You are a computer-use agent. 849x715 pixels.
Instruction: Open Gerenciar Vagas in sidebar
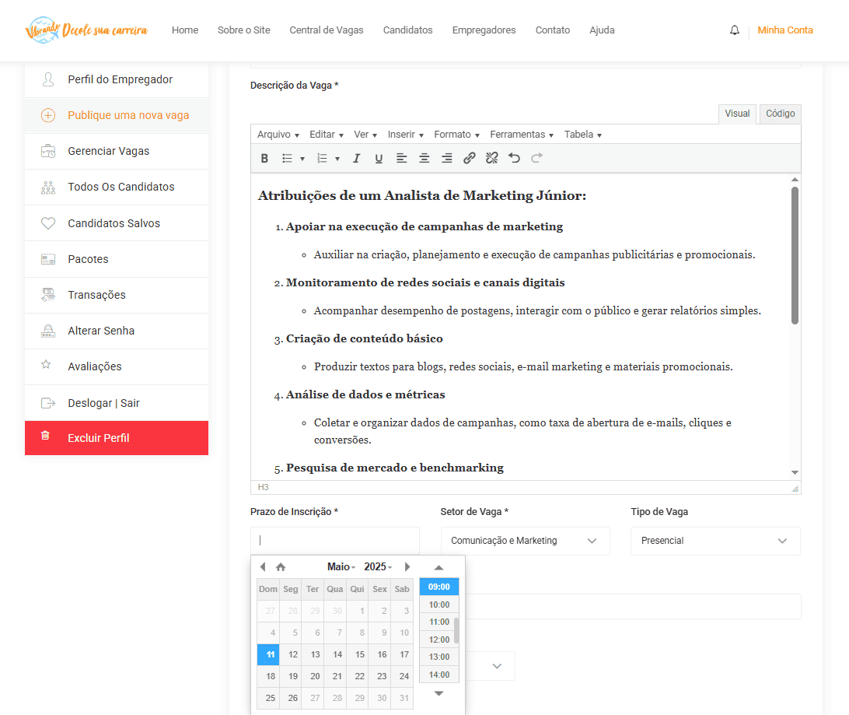pos(117,151)
